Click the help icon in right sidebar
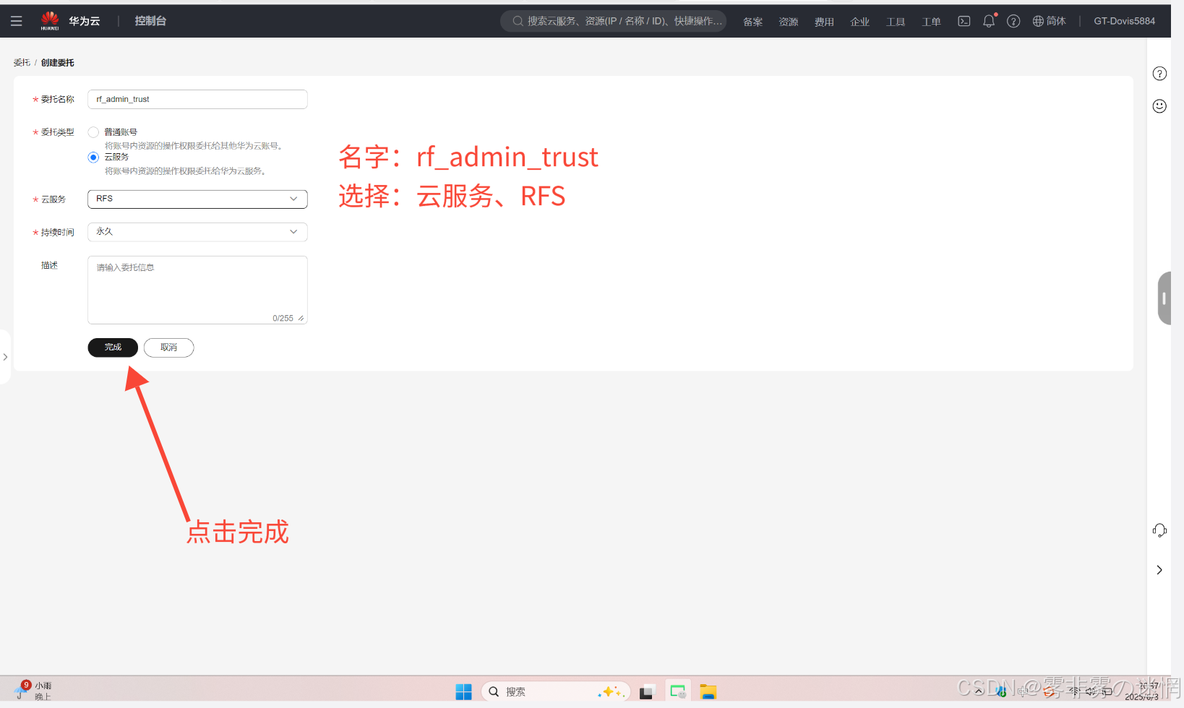Image resolution: width=1184 pixels, height=708 pixels. [1159, 74]
